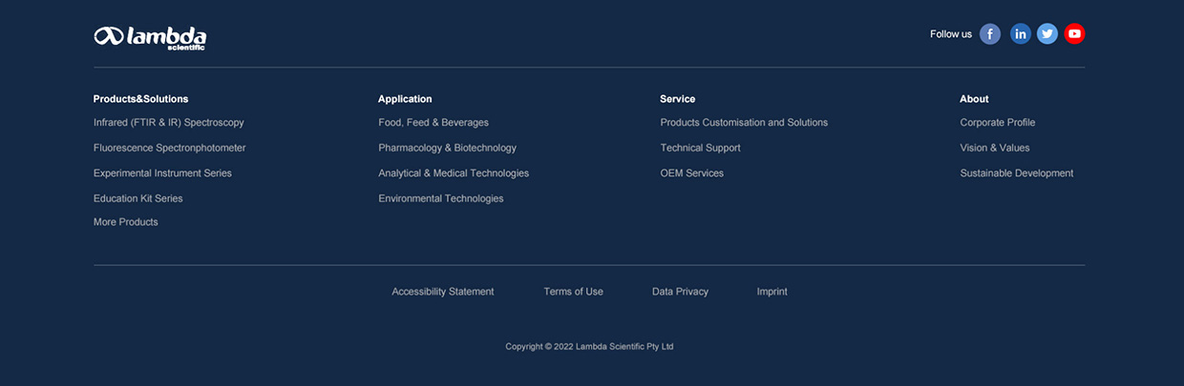Open the Facebook social icon
The height and width of the screenshot is (386, 1184).
coord(990,34)
